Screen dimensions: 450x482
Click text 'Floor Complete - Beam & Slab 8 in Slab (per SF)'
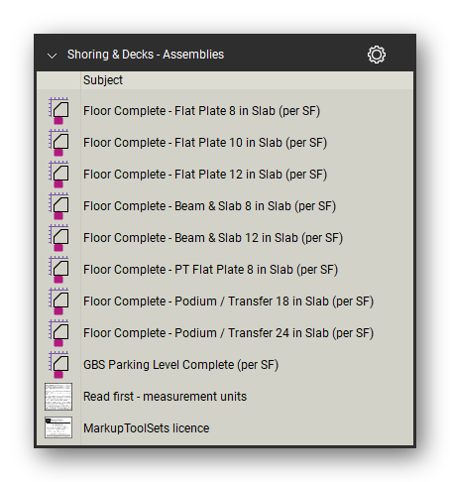click(x=209, y=206)
